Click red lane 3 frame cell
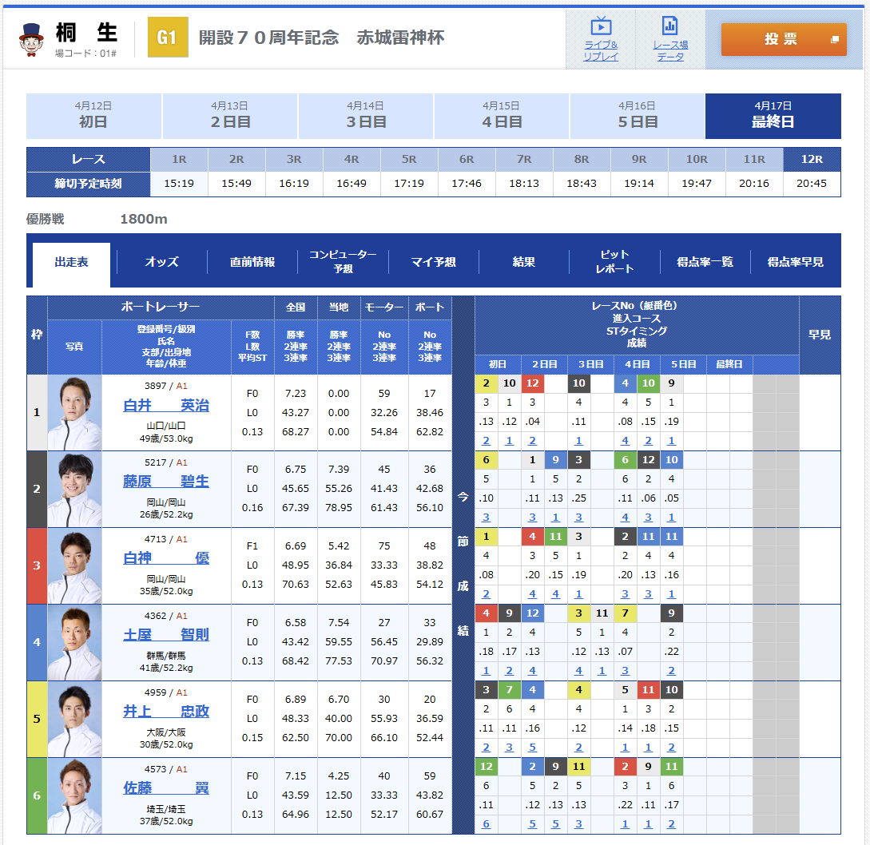Viewport: 870px width, 845px height. [37, 565]
